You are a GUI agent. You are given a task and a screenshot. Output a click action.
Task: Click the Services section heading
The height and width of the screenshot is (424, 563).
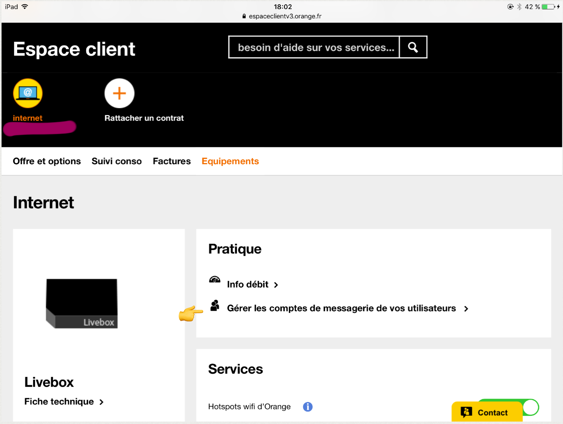pos(235,369)
